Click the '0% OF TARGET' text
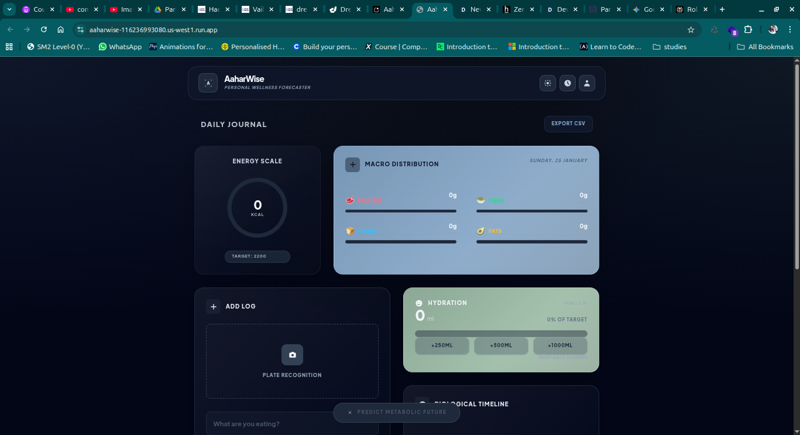 point(567,320)
